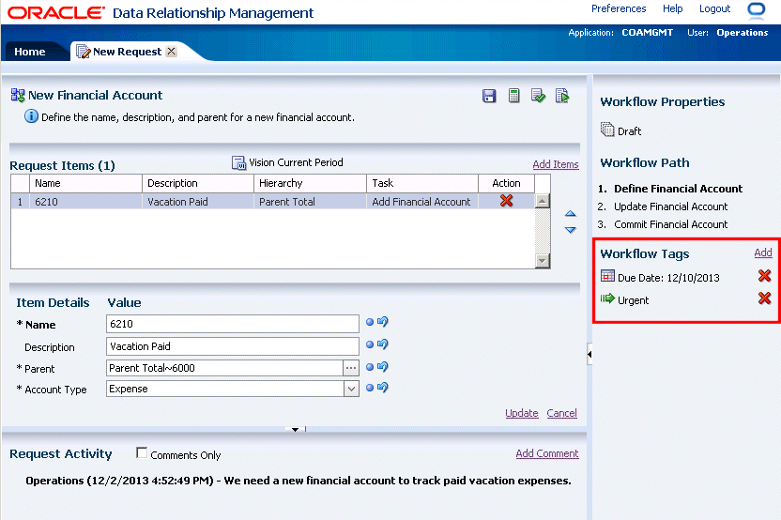The image size is (781, 520).
Task: Click the New Financial Account title icon
Action: point(18,95)
